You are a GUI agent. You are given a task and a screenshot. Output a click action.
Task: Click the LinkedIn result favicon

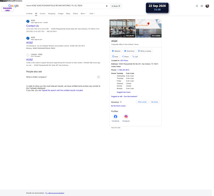point(28,56)
